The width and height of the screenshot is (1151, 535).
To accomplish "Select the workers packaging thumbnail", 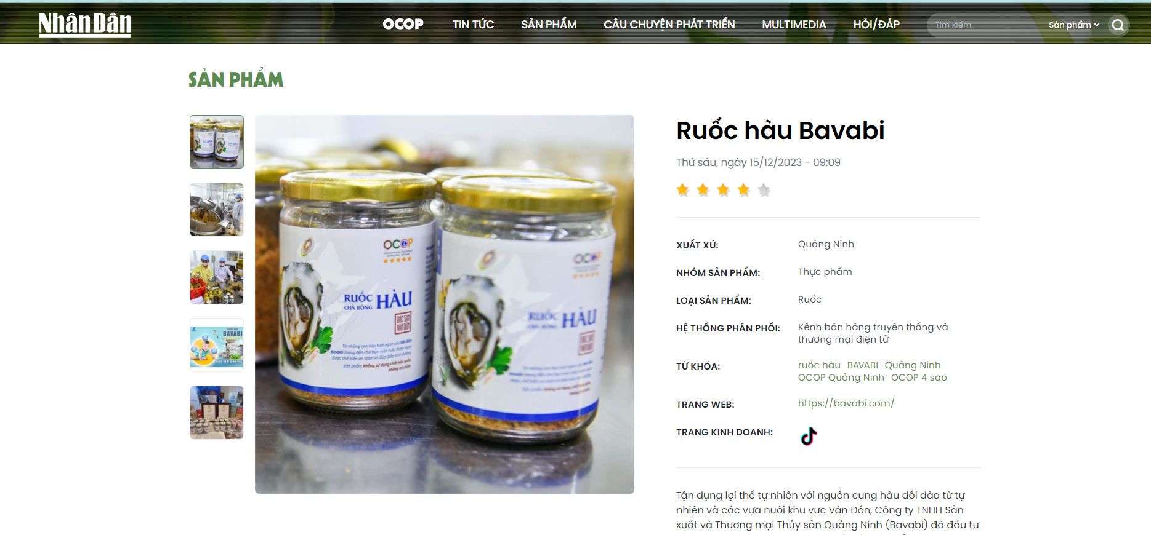I will (217, 277).
